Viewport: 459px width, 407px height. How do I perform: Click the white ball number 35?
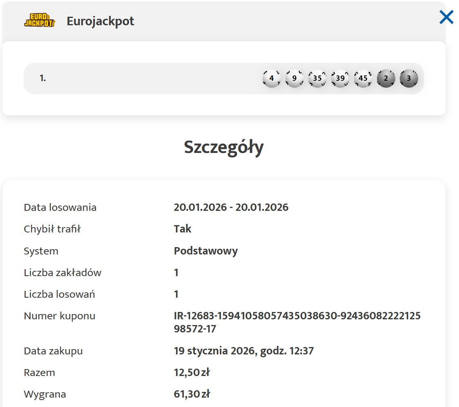(x=317, y=78)
